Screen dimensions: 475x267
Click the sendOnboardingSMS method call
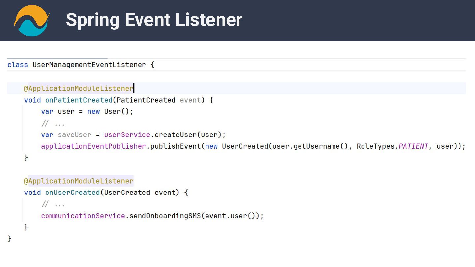tap(165, 216)
